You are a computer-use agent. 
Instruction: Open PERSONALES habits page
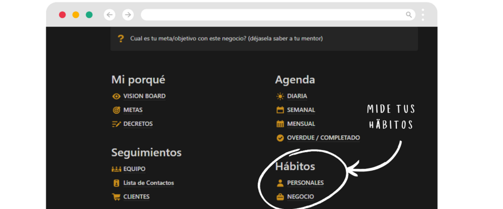pos(305,183)
